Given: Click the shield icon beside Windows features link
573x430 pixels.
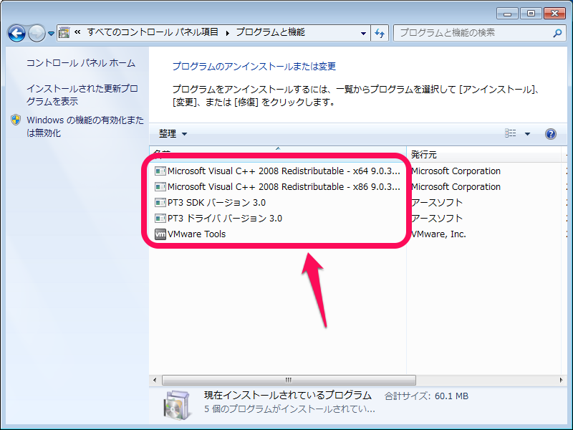Looking at the screenshot, I should tap(16, 120).
